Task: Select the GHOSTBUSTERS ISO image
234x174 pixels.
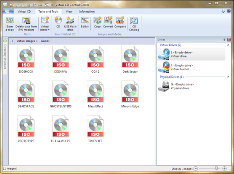Action: click(x=61, y=94)
